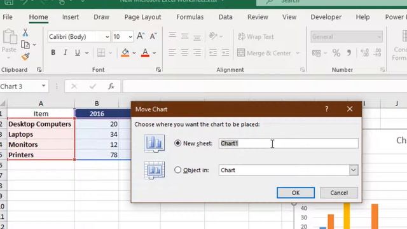Screen dimensions: 407x229
Task: Switch to the Data tab
Action: click(225, 17)
